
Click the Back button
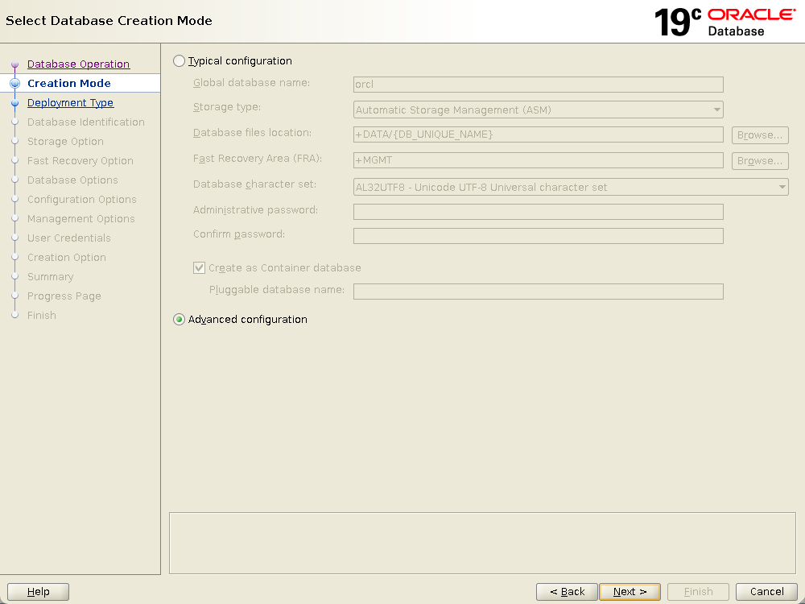(x=567, y=592)
